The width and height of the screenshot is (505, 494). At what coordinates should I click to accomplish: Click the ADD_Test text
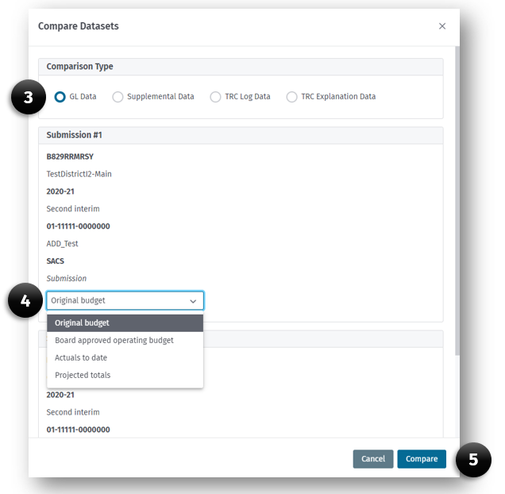62,244
